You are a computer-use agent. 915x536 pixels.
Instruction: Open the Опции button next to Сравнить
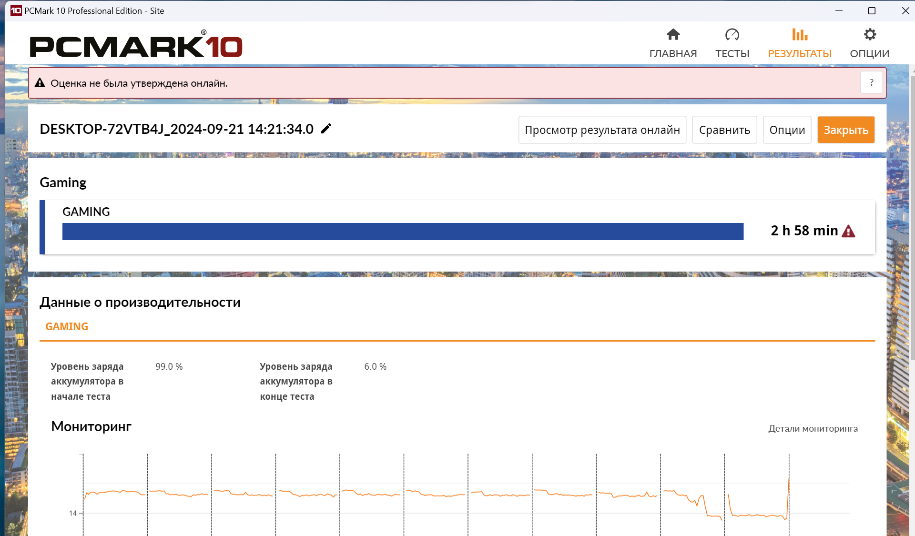pyautogui.click(x=787, y=130)
